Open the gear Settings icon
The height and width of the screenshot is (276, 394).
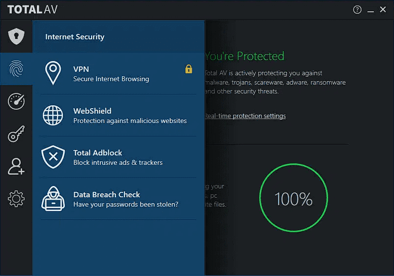[x=16, y=199]
